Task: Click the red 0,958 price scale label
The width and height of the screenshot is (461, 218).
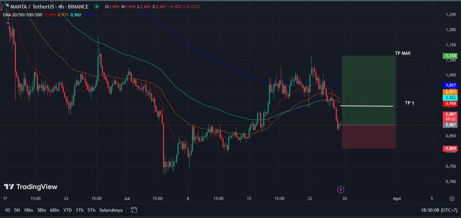Action: [450, 104]
